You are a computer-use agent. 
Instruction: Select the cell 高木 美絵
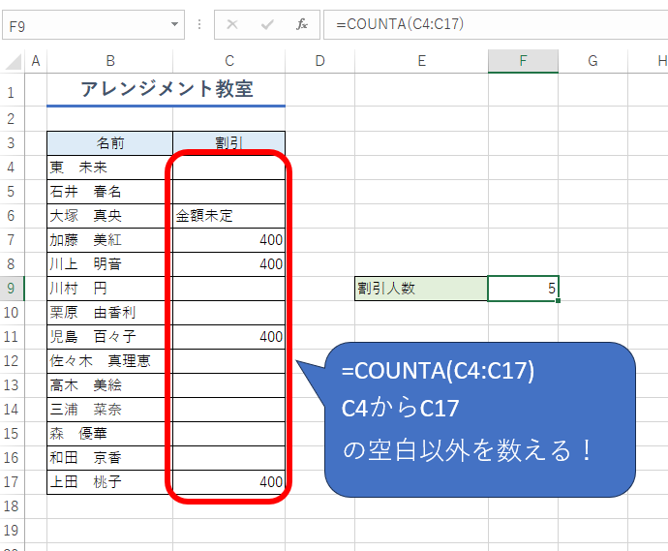[x=110, y=385]
